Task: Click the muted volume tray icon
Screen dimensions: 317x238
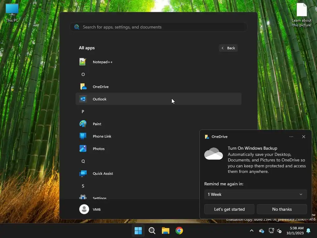Action: click(x=279, y=231)
